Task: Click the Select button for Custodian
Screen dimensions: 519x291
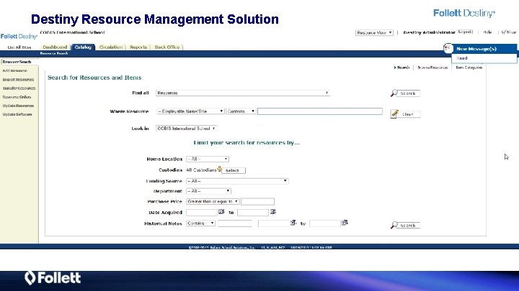Action: [x=234, y=170]
